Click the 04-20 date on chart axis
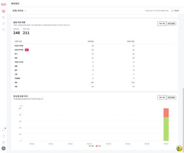 coord(32,144)
